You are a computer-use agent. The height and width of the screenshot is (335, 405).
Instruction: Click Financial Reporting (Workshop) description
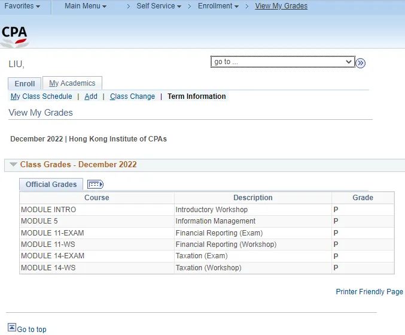point(226,245)
